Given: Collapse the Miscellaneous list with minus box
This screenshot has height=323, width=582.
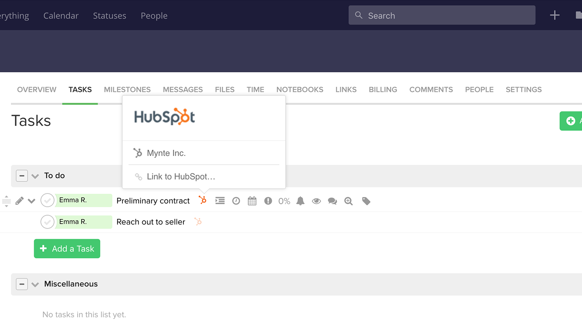Looking at the screenshot, I should point(22,284).
